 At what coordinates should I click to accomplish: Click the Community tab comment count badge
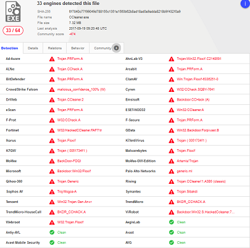(x=116, y=48)
